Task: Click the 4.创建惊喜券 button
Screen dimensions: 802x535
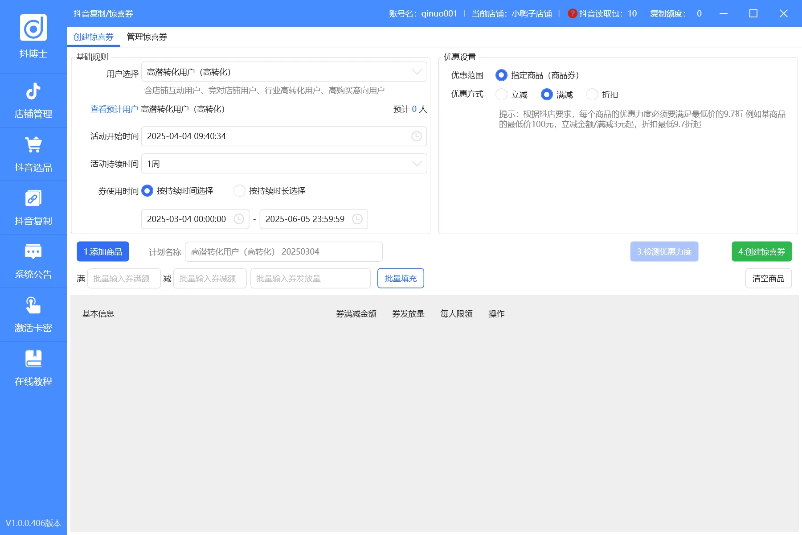Action: [761, 251]
